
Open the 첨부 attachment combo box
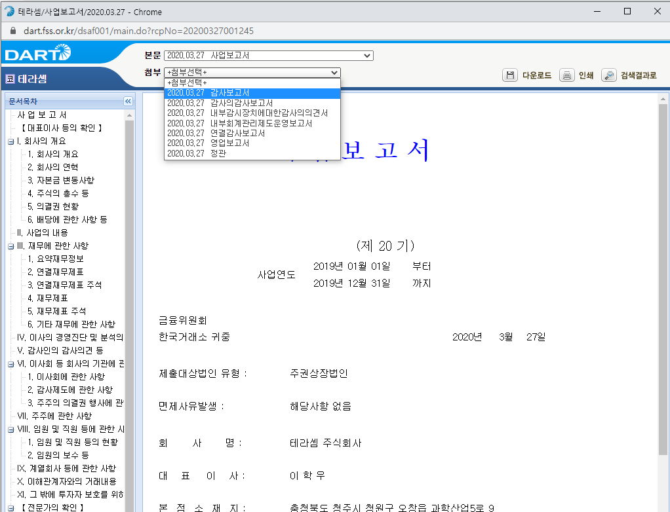(x=252, y=73)
